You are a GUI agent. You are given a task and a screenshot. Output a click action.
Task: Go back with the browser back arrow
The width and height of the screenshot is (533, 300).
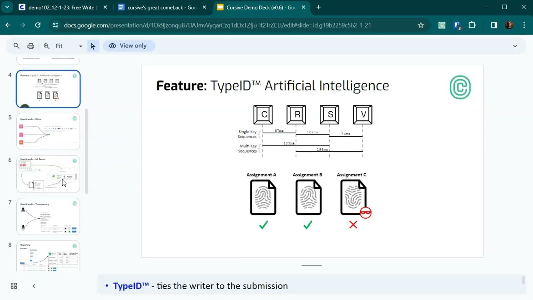point(8,25)
